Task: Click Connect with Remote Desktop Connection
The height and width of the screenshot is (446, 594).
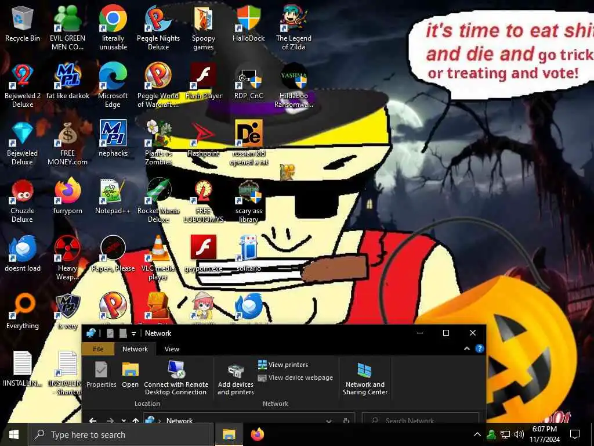Action: pyautogui.click(x=176, y=377)
